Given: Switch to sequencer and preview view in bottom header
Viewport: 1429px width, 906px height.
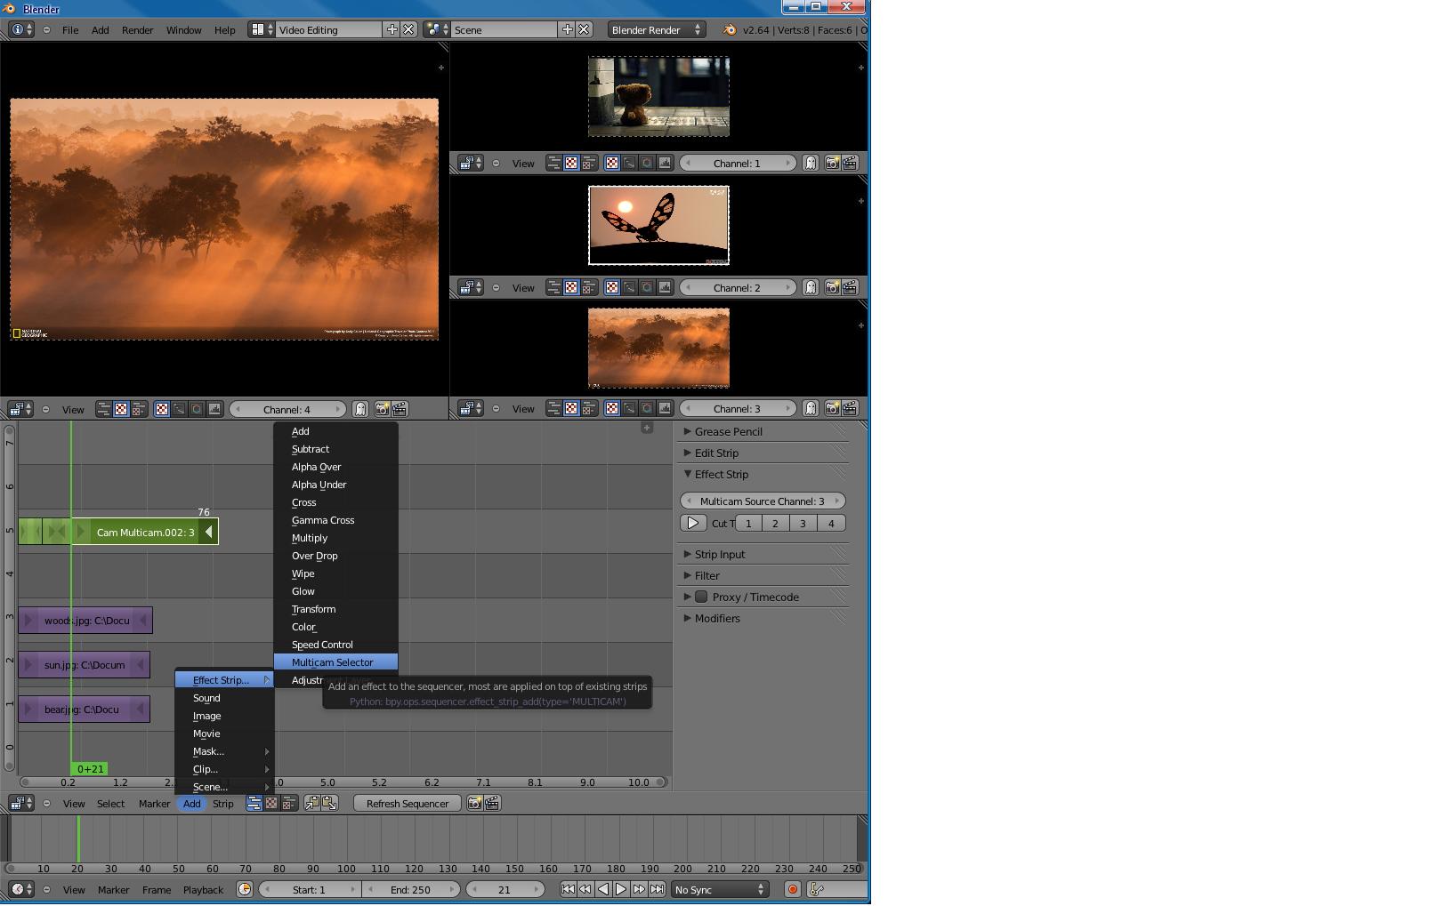Looking at the screenshot, I should [x=289, y=804].
